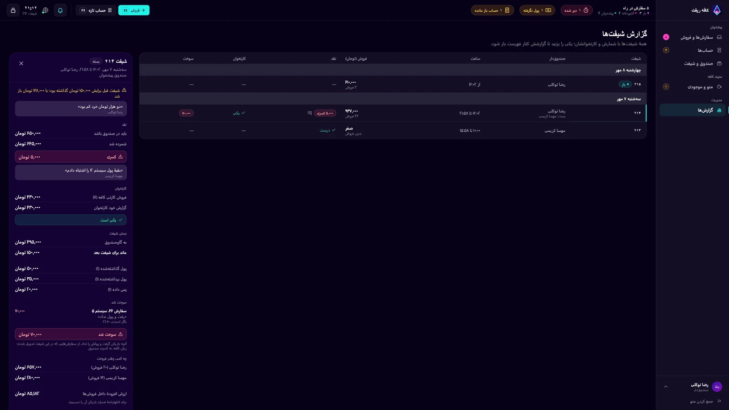Click the «فروش (تومان)» column header
The height and width of the screenshot is (410, 729).
(356, 59)
